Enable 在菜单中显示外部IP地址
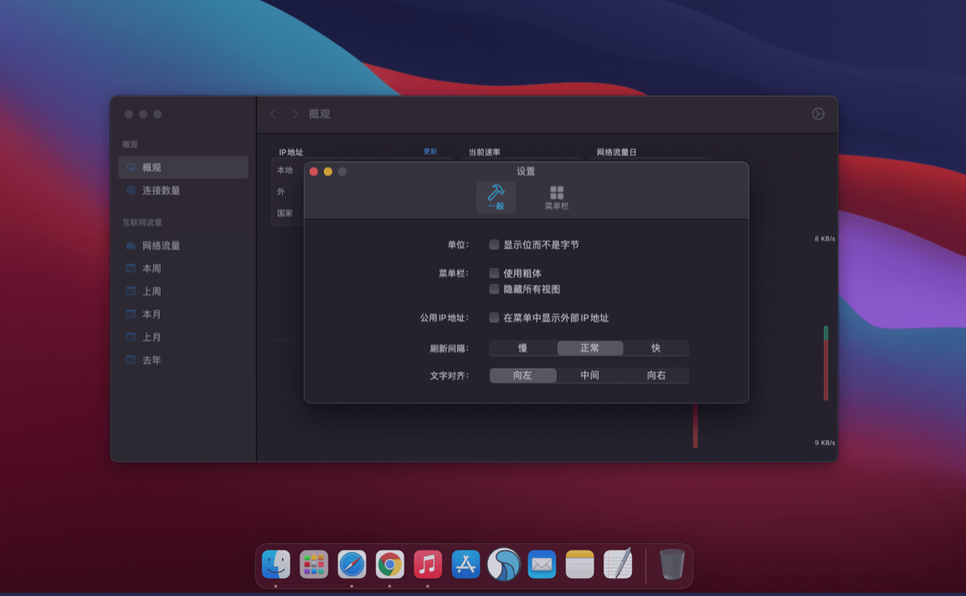966x596 pixels. (493, 317)
